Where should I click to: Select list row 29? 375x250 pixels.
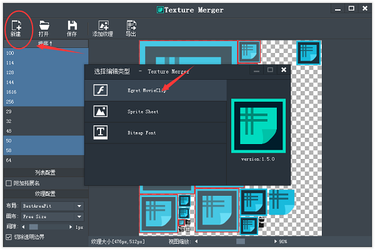tap(44, 112)
